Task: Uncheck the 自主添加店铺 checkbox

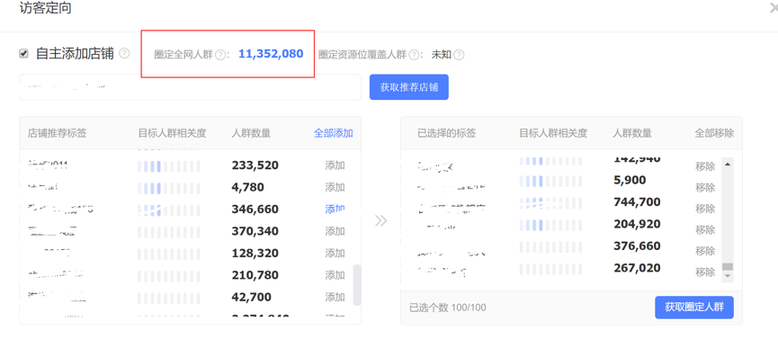Action: (23, 54)
